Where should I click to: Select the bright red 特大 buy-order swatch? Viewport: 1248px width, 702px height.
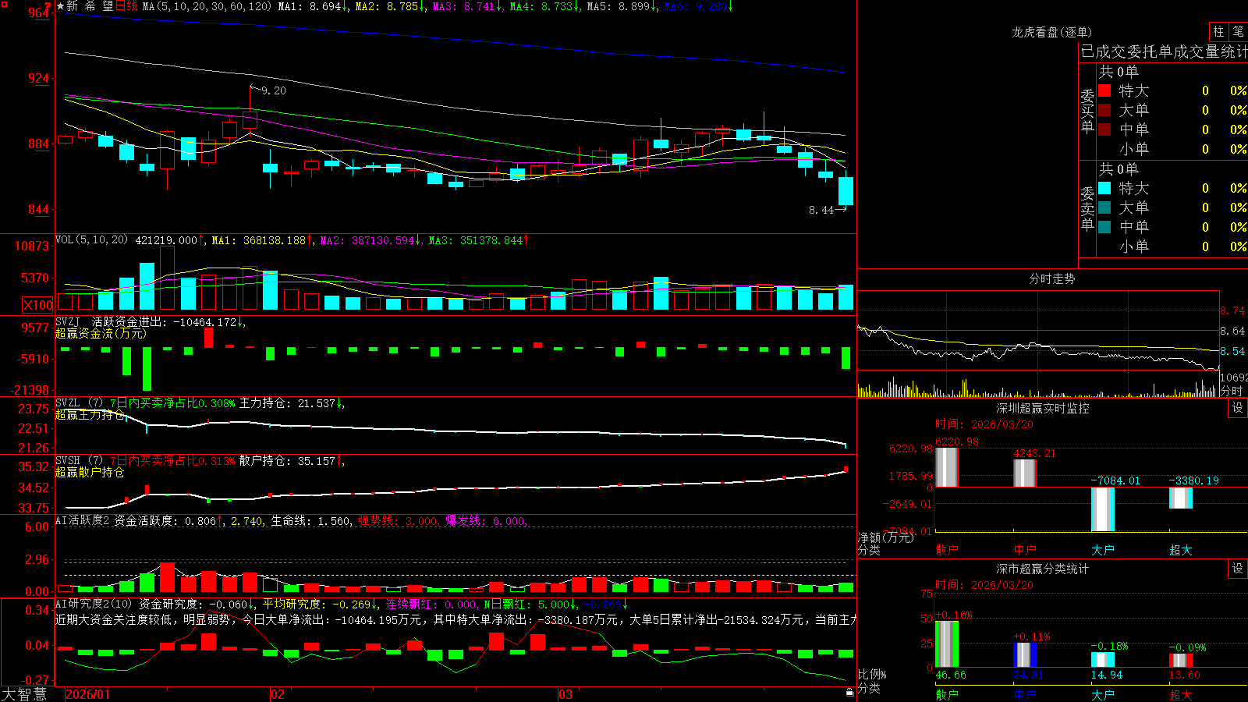(1104, 90)
